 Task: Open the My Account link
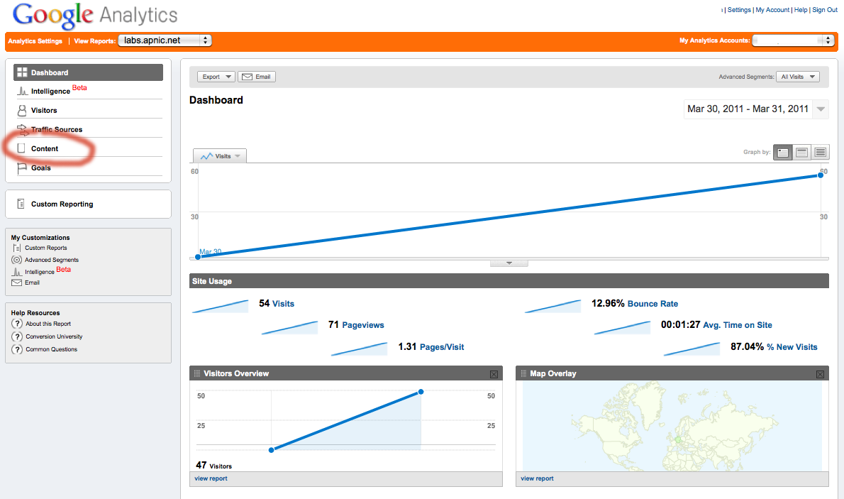coord(772,10)
